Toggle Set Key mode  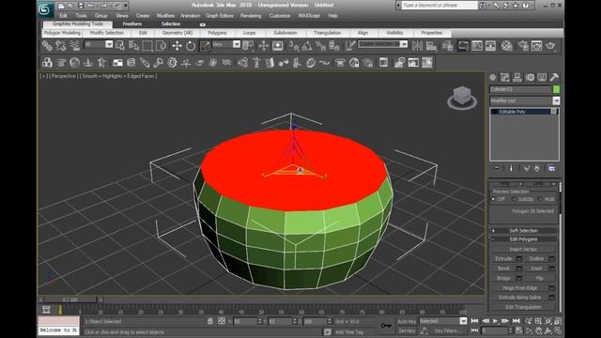tap(407, 331)
